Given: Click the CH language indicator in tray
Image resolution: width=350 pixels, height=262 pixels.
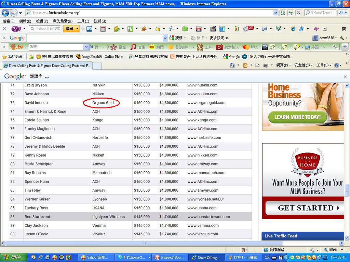Looking at the screenshot, I should (267, 257).
